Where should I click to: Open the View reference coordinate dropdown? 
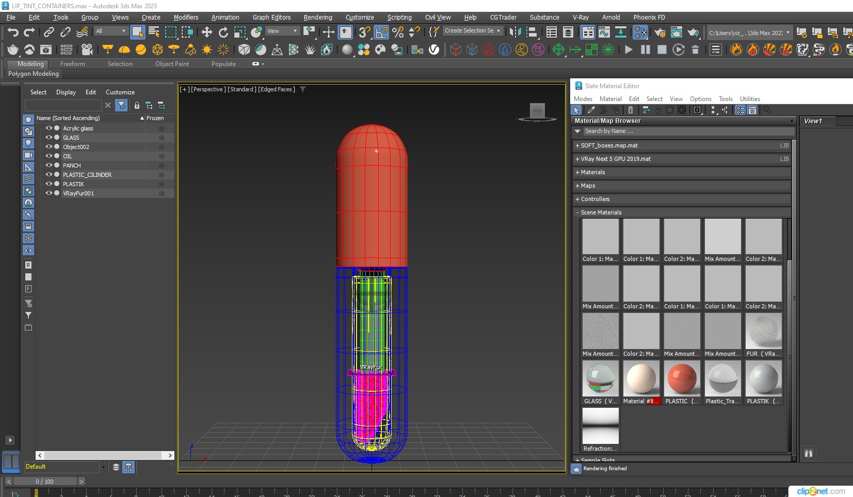(282, 31)
